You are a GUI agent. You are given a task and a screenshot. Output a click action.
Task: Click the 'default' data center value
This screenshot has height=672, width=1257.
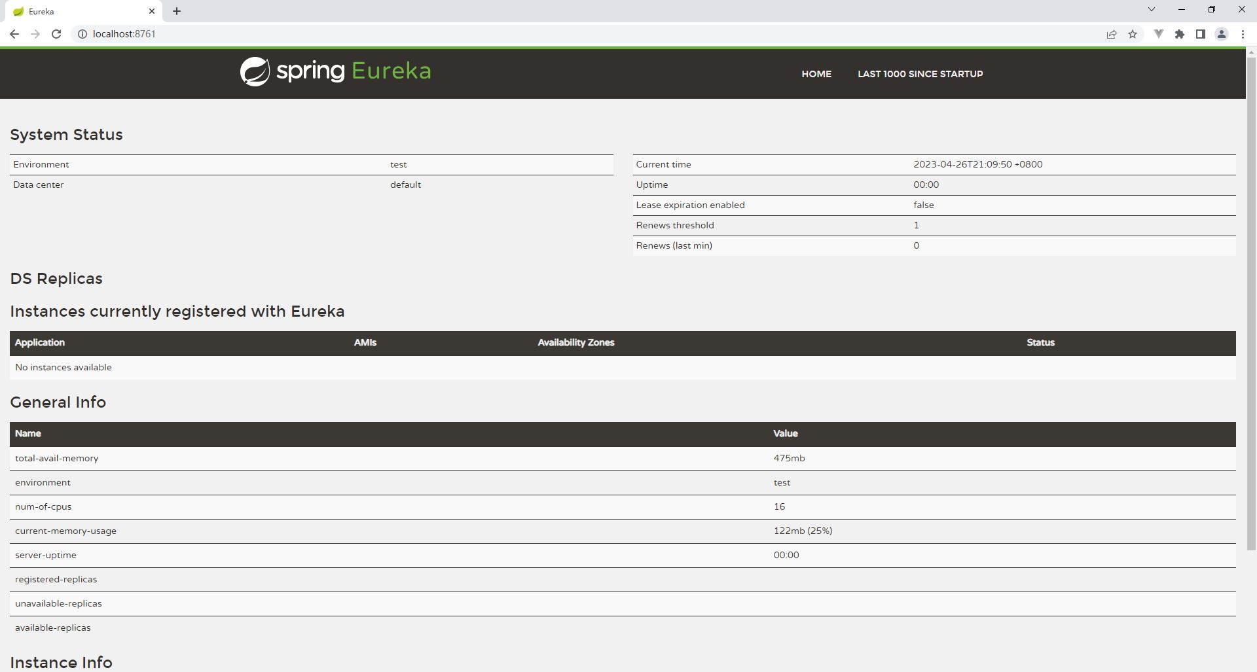[406, 185]
